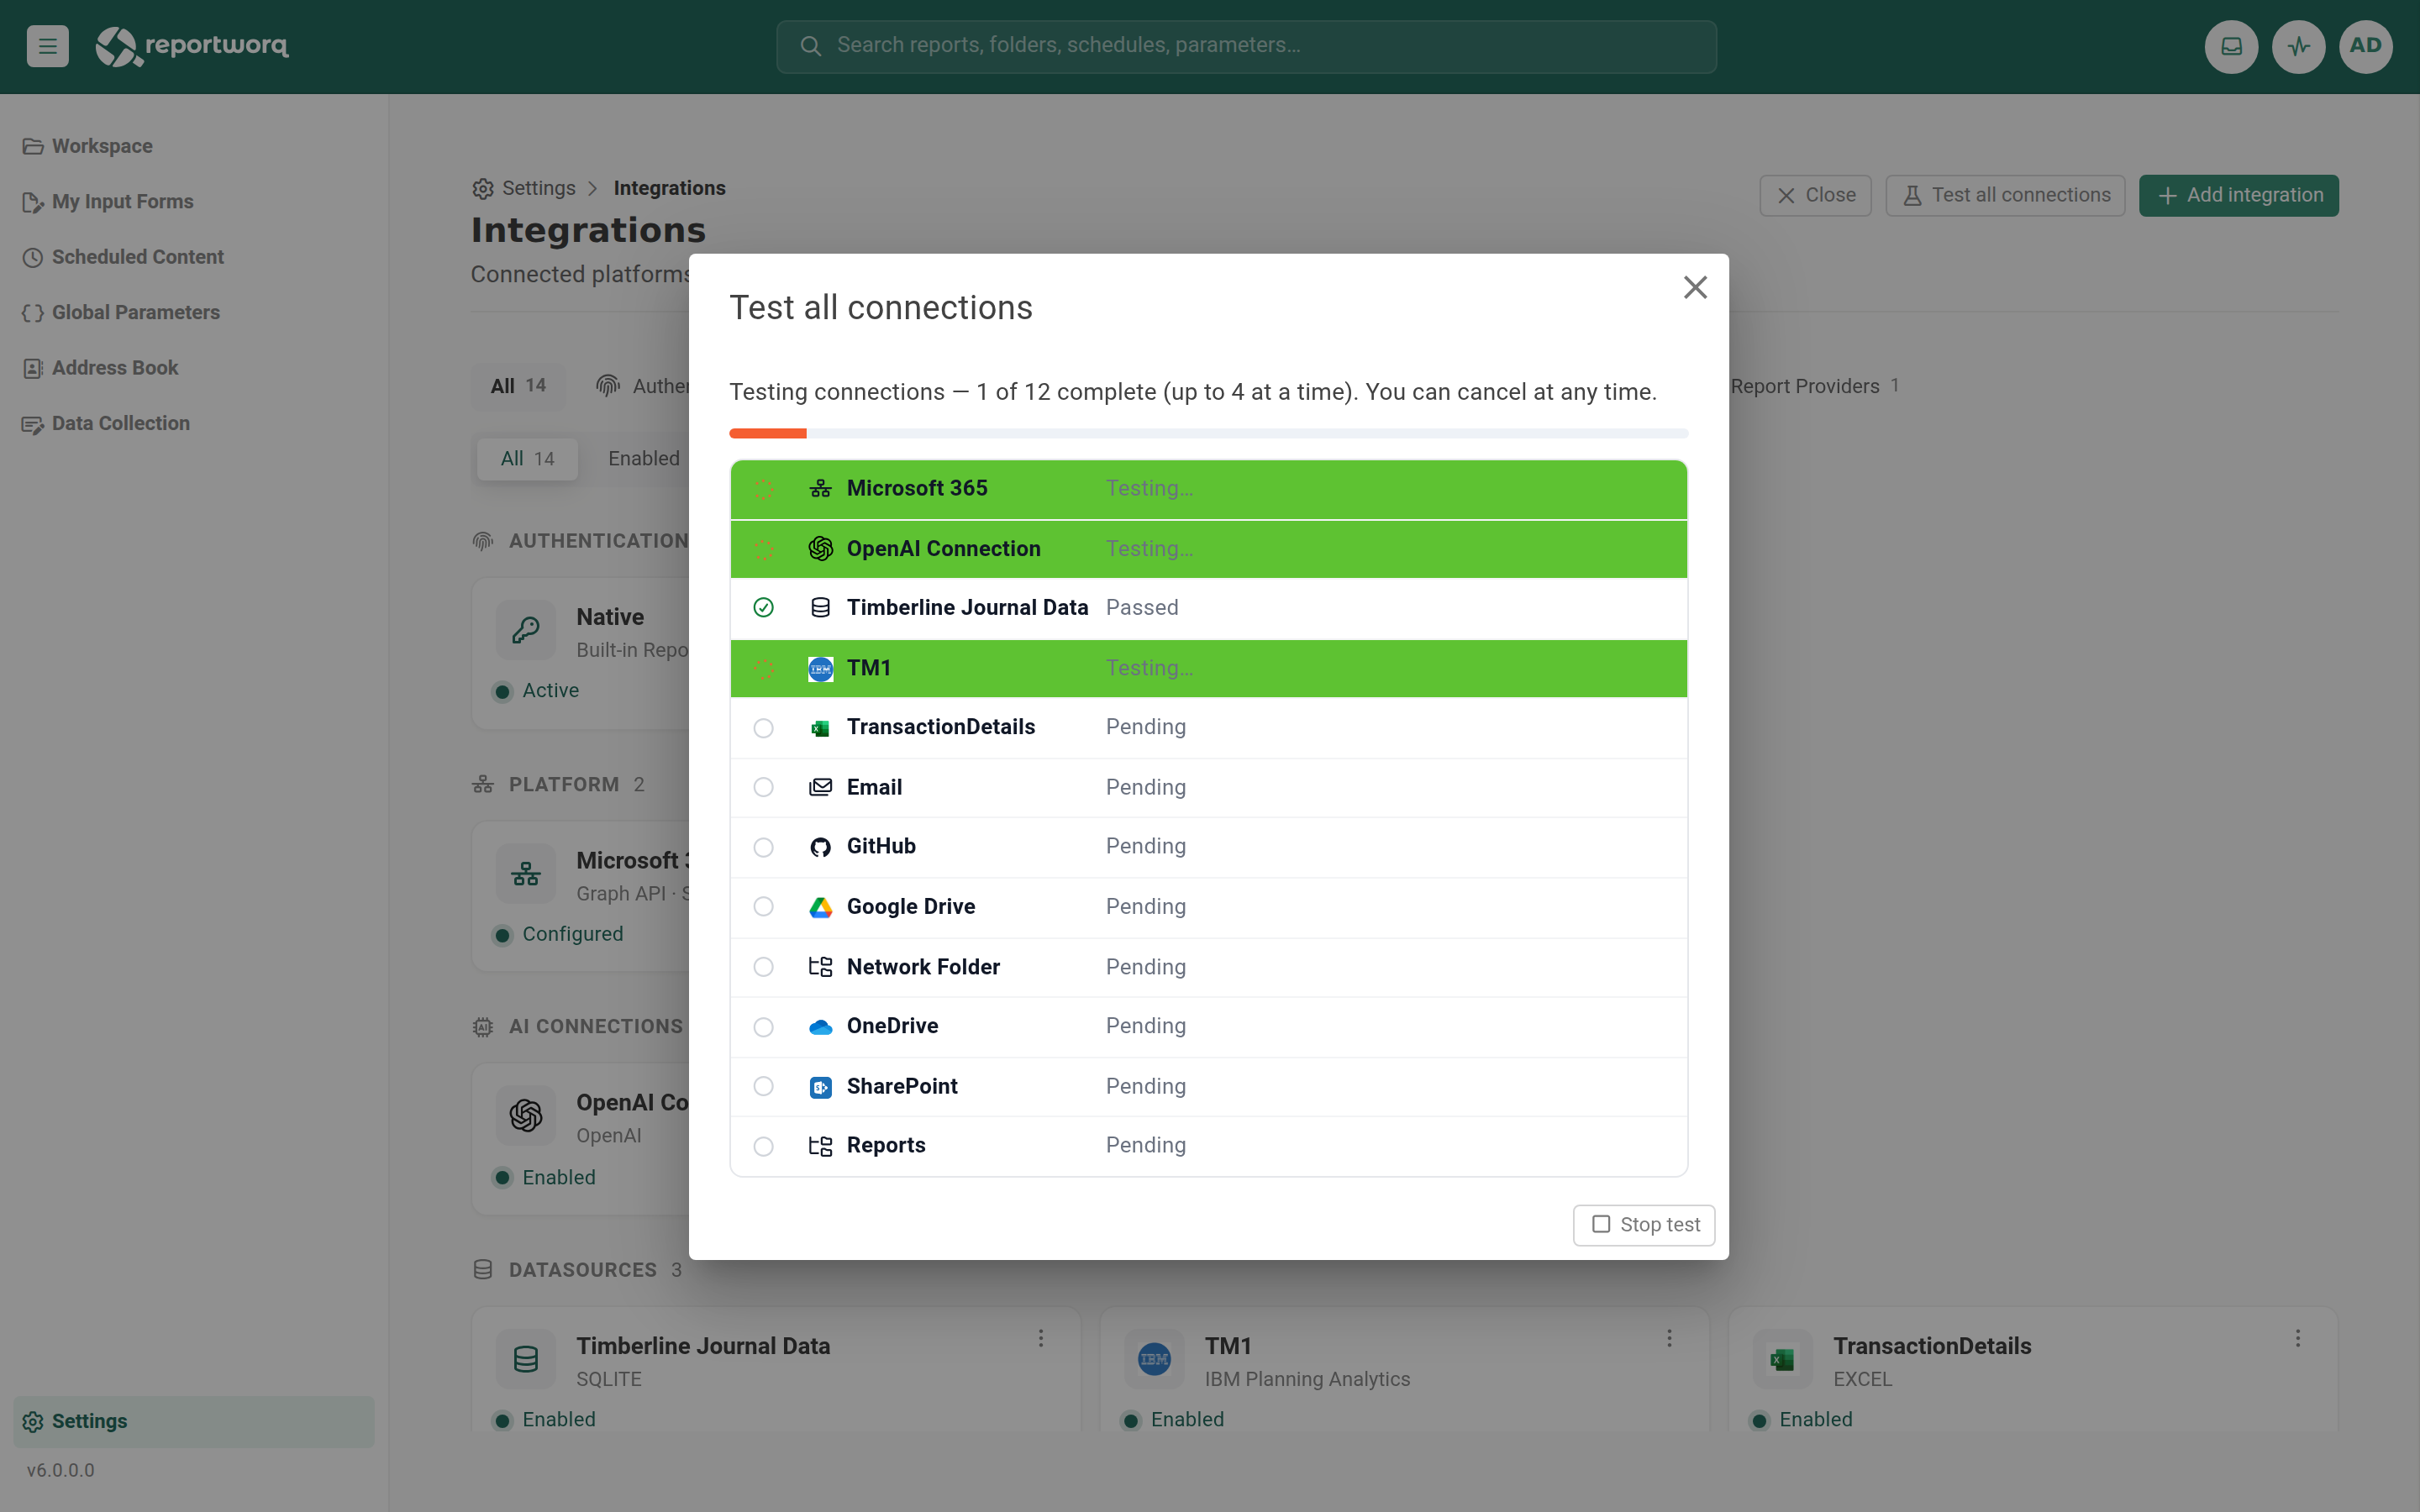Screen dimensions: 2420x1512
Task: Click the Close button on the Integrations page
Action: pyautogui.click(x=1815, y=196)
